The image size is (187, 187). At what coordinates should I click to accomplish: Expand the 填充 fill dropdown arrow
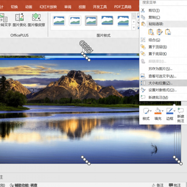tap(163, 111)
